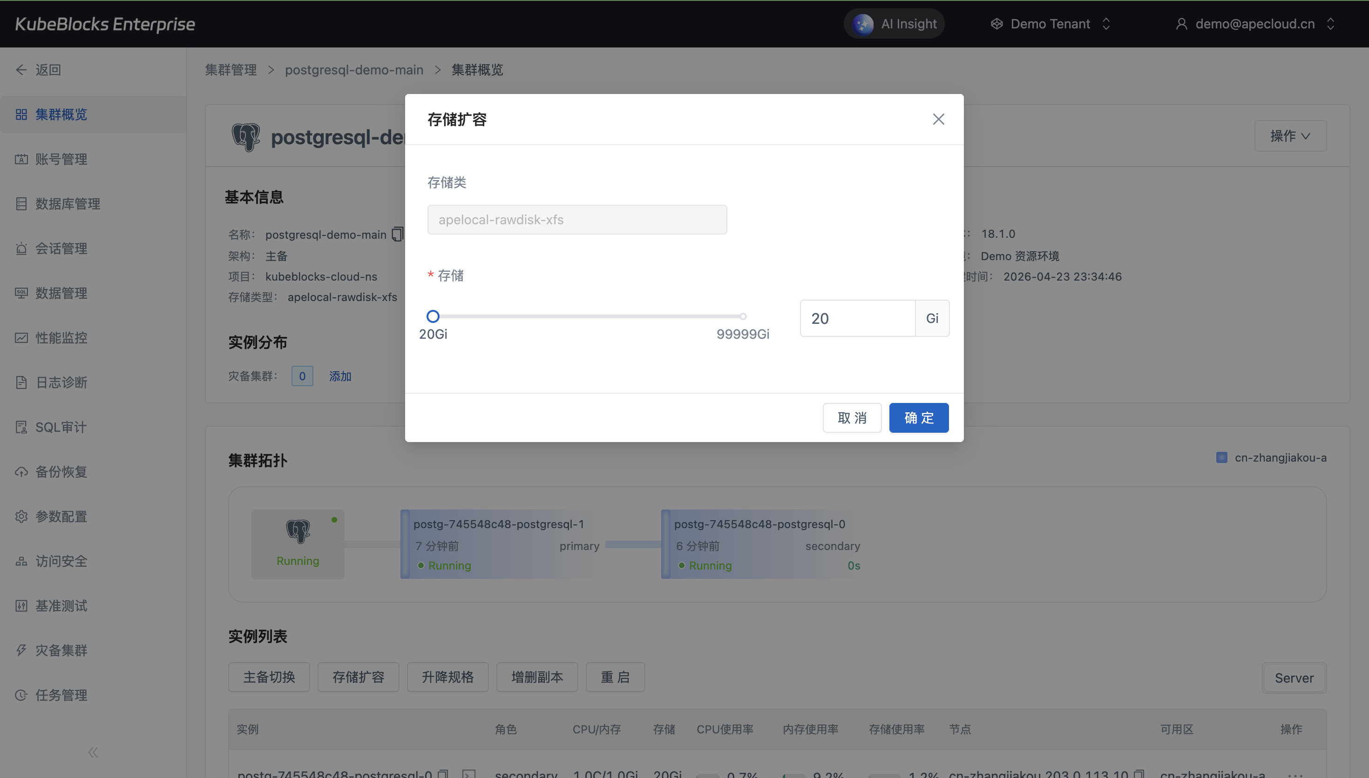
Task: Click the 备份恢复 cloud icon
Action: point(21,472)
